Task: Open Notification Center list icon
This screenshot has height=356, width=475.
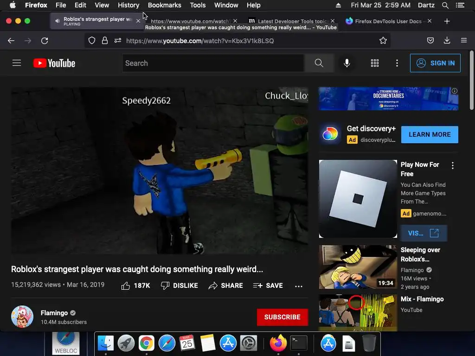Action: point(460,5)
